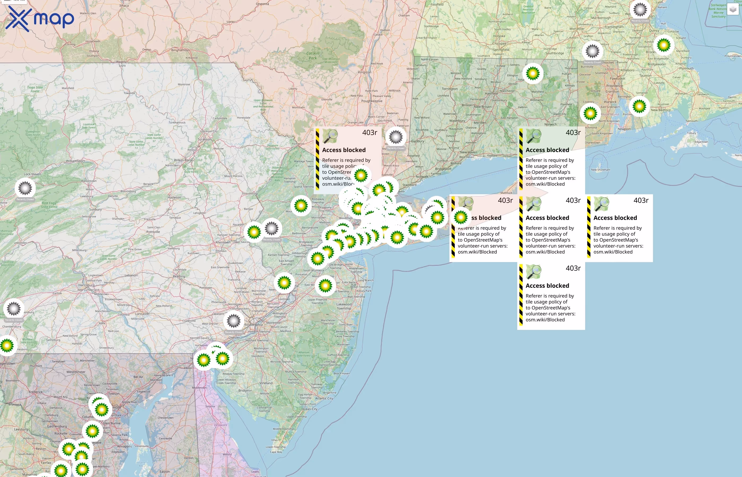The width and height of the screenshot is (742, 477).
Task: Open the grey Recently Closed marker near Allentown
Action: pos(272,229)
